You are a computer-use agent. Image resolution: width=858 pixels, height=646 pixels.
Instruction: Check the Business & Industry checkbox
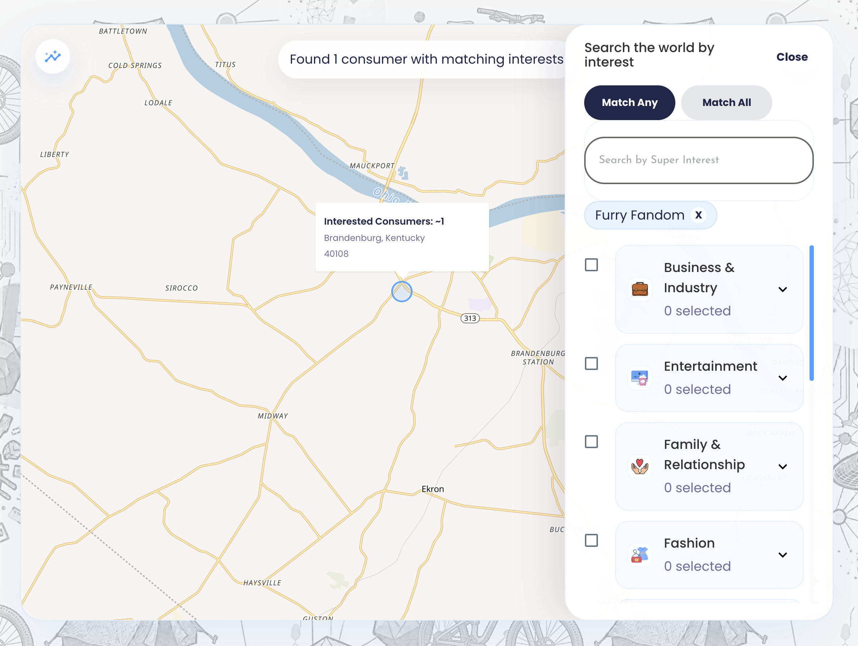[591, 265]
